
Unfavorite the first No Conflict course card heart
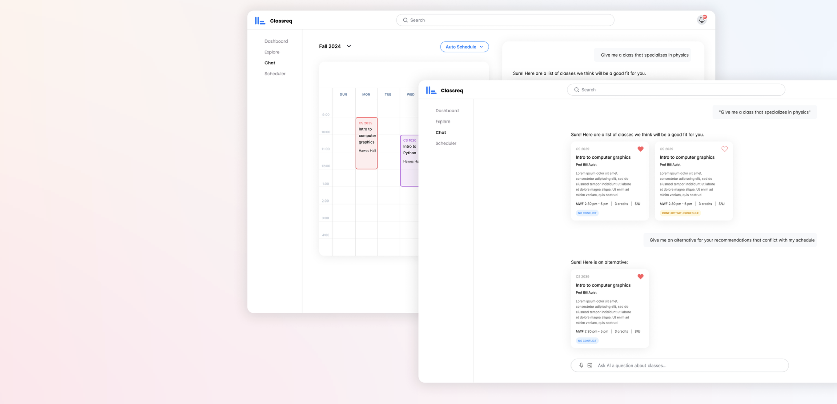point(640,149)
